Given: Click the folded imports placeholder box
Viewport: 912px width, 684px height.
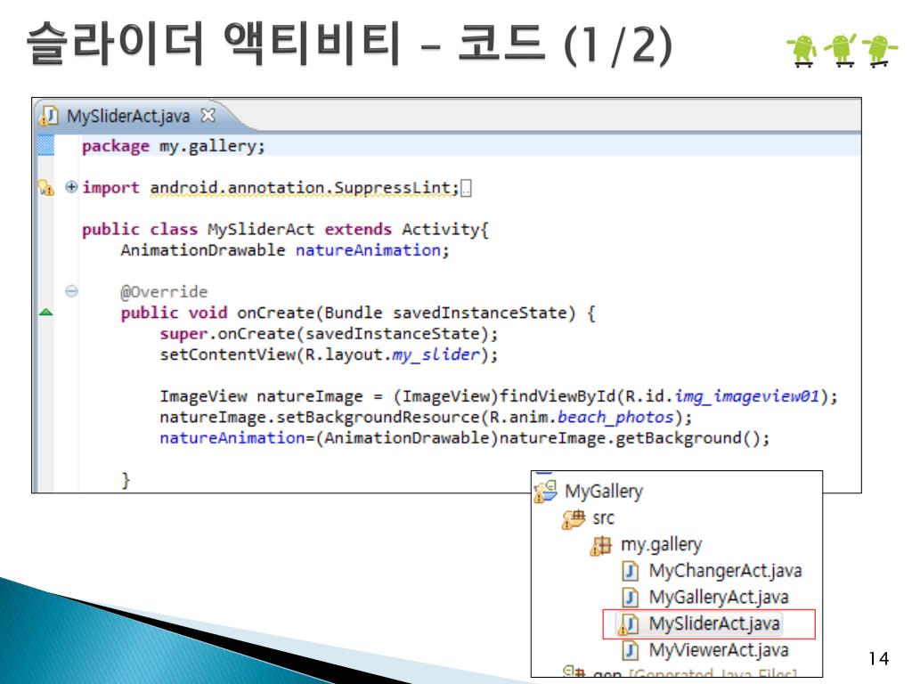Looking at the screenshot, I should pos(466,189).
